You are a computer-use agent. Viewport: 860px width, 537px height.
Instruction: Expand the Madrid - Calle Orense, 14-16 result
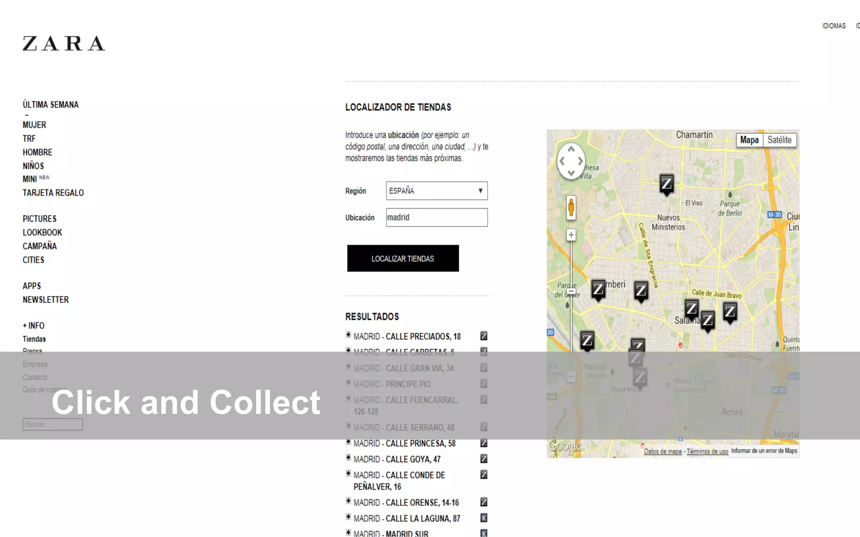[348, 501]
